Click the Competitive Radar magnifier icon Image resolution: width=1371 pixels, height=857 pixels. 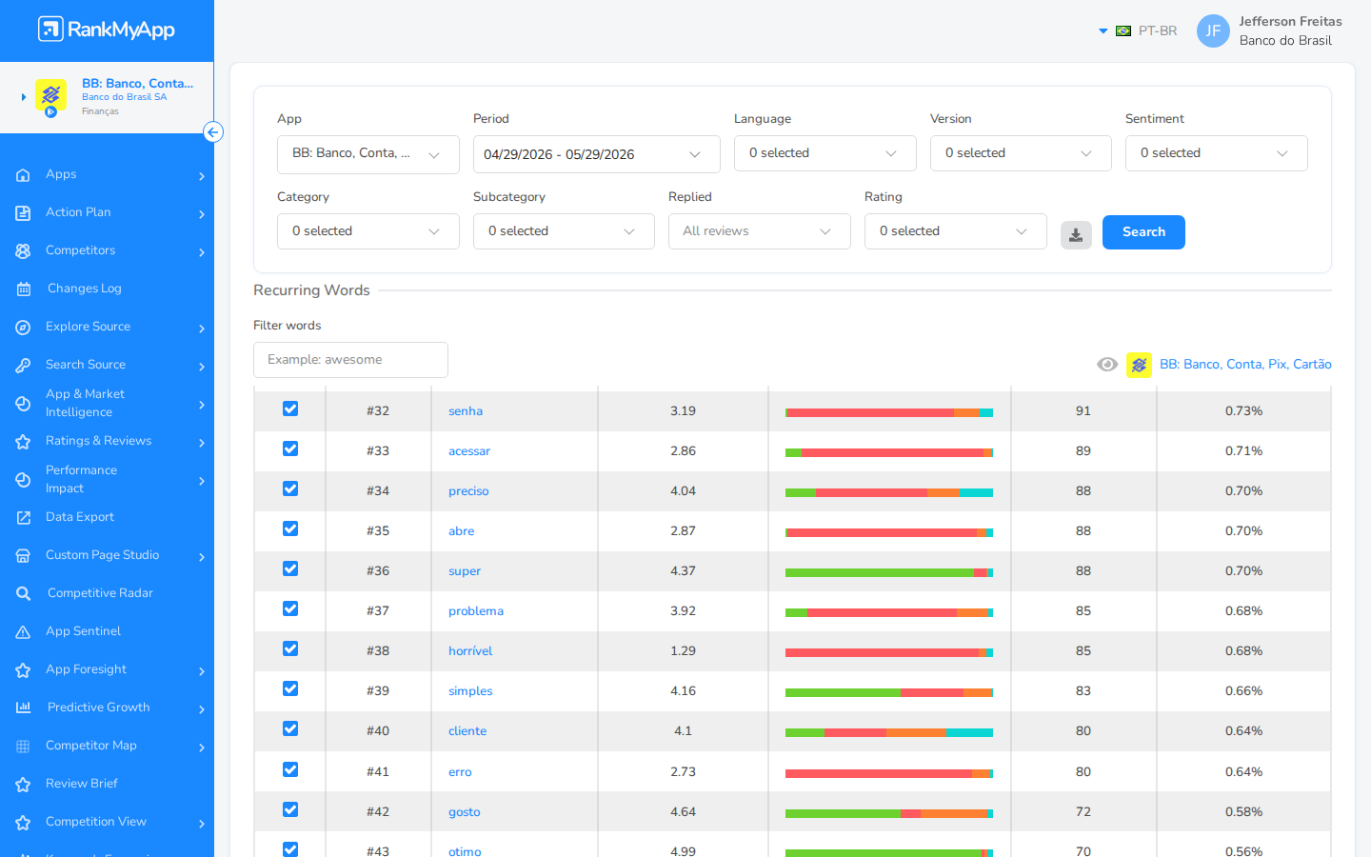click(24, 593)
